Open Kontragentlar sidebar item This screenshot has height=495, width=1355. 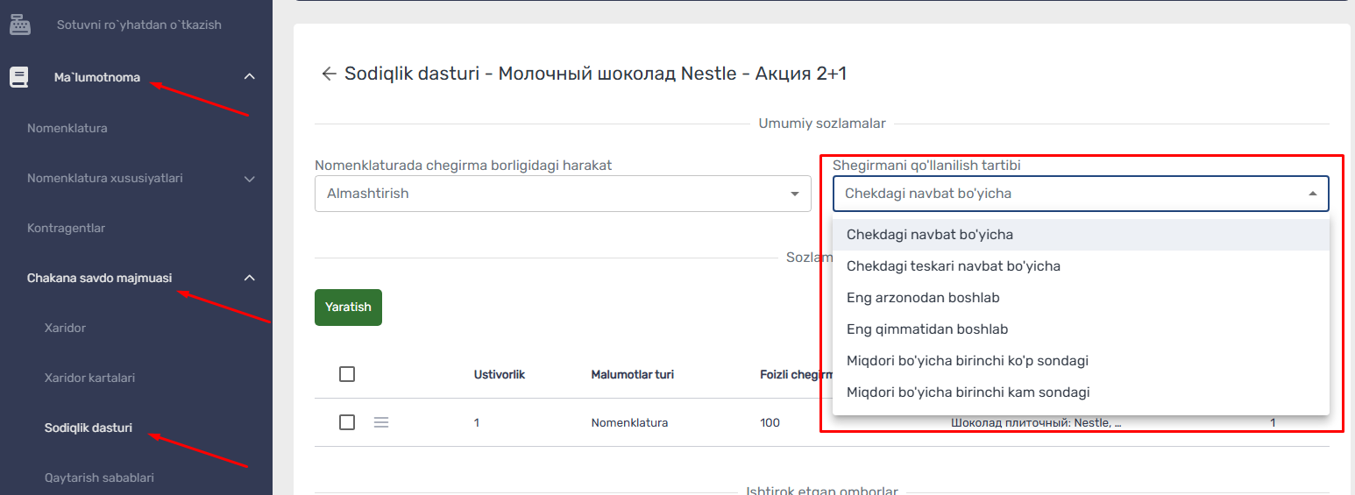[67, 229]
